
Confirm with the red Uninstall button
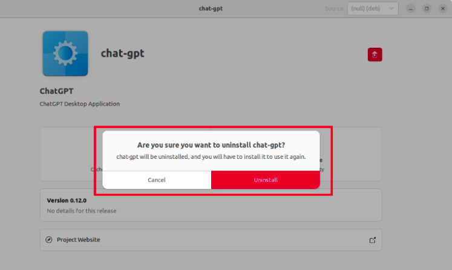266,180
